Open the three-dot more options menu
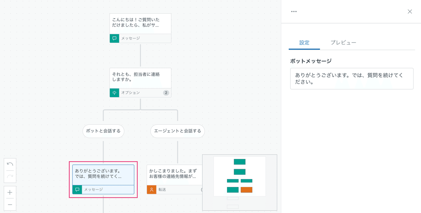Screen dimensions: 421x213 click(294, 12)
